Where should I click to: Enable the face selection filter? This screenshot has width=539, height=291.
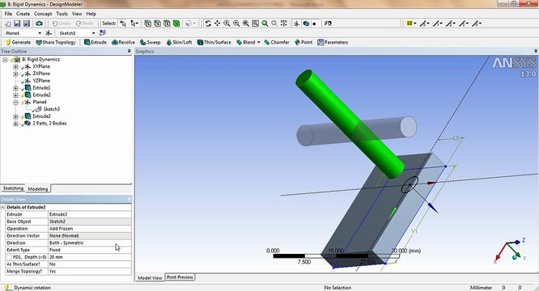167,23
